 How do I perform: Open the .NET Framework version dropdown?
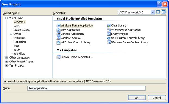(x=153, y=12)
